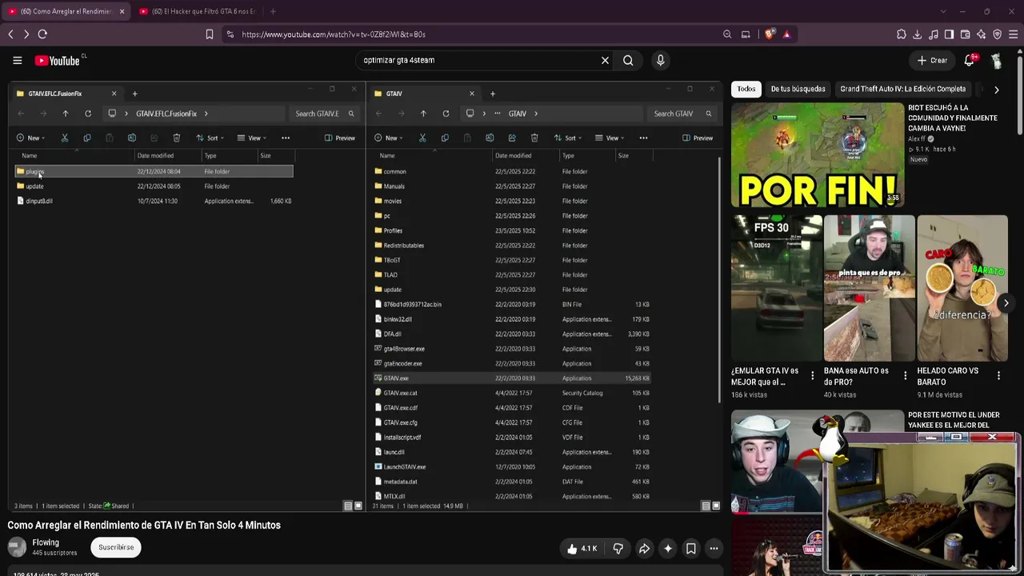Image resolution: width=1024 pixels, height=576 pixels.
Task: Open New dropdown in FusionFix window
Action: tap(30, 138)
